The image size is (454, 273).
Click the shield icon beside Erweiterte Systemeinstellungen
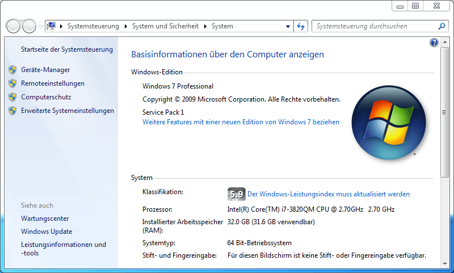[x=12, y=111]
